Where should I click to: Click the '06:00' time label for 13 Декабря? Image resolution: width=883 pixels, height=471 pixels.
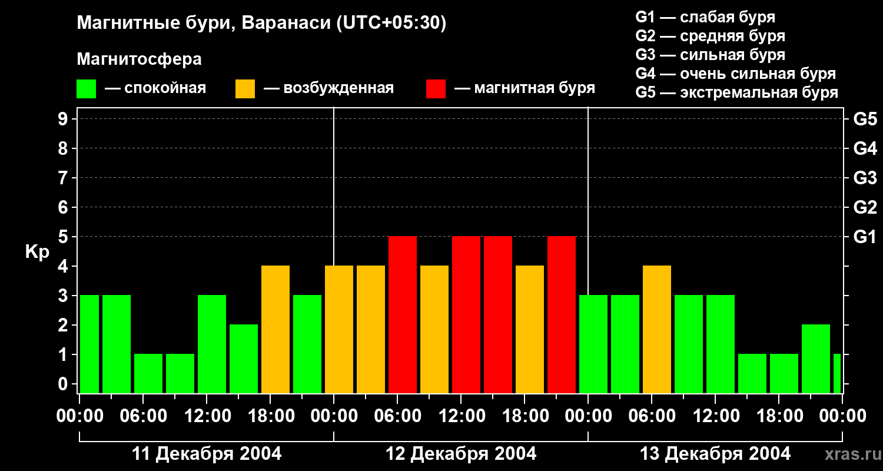tap(652, 416)
